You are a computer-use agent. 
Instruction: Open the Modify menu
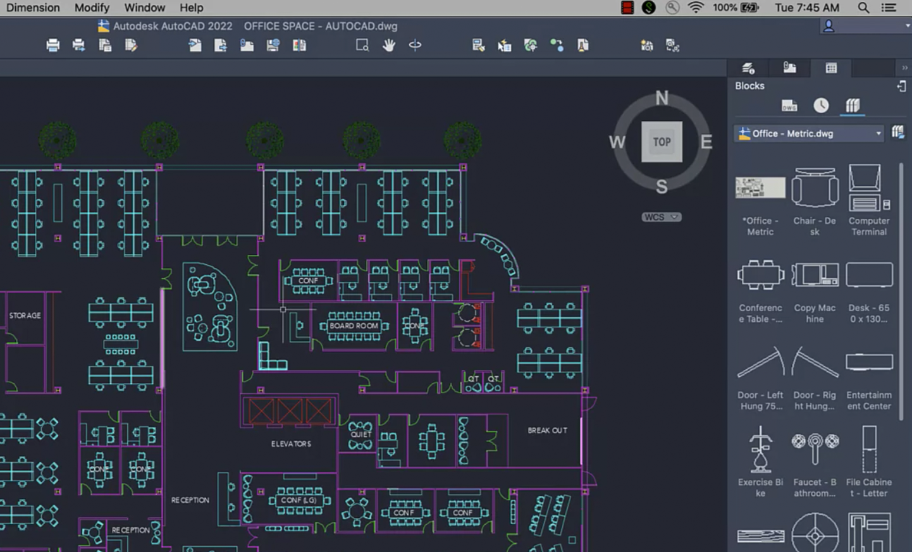pos(92,8)
